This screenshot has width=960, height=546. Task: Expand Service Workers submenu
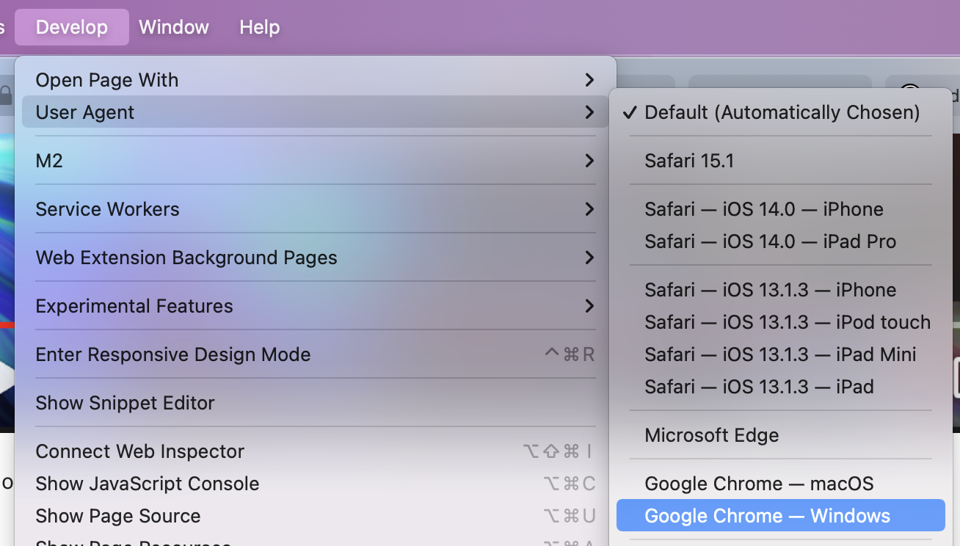[315, 209]
